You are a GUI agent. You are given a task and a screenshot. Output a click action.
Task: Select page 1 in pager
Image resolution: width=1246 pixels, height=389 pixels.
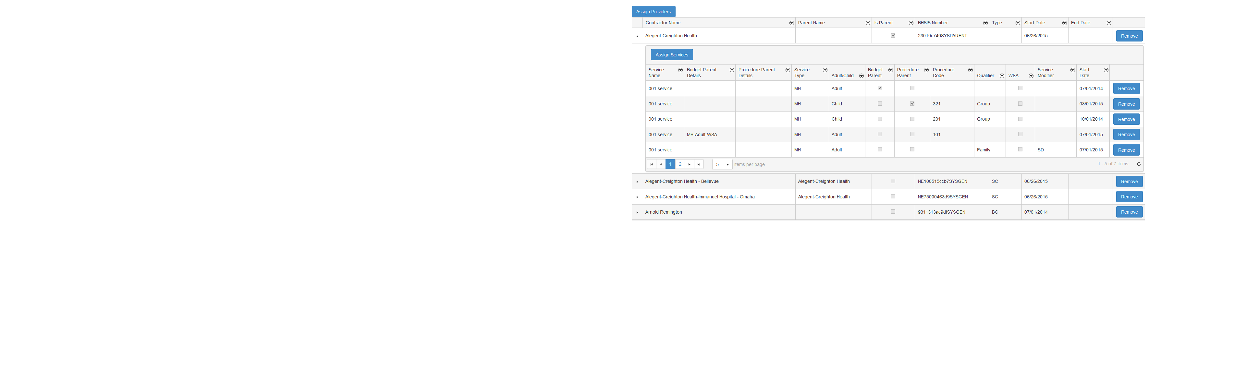coord(670,164)
